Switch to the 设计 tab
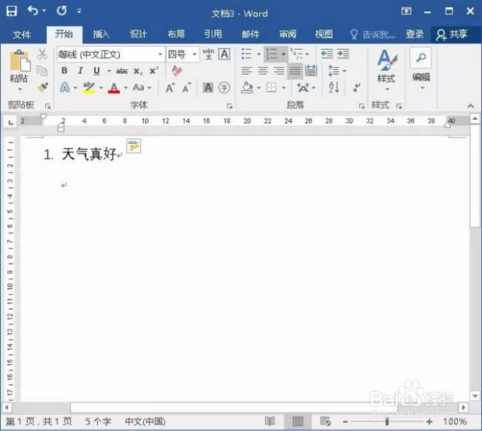 tap(138, 34)
